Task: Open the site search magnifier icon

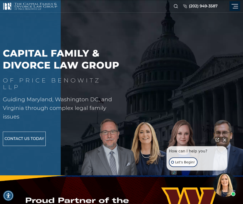Action: pyautogui.click(x=176, y=6)
